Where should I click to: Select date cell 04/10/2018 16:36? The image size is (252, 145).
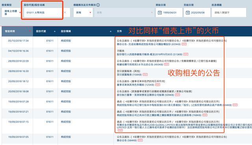click(19, 51)
